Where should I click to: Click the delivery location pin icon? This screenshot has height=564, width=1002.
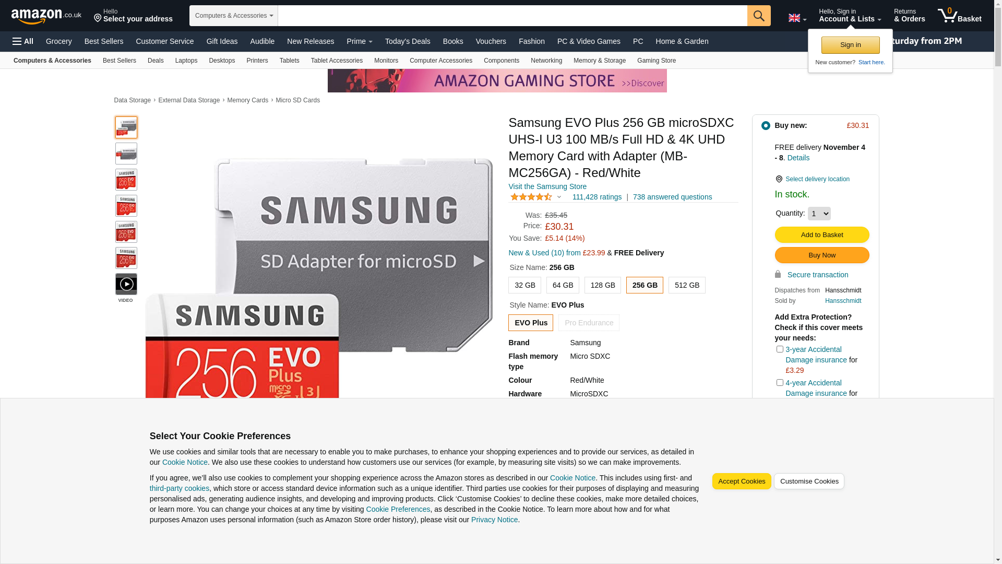click(779, 179)
